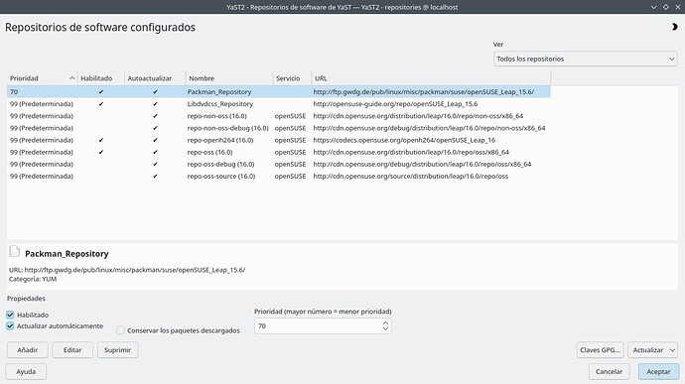Select repo-non-oss (16.0) in the list
The width and height of the screenshot is (685, 384).
click(x=216, y=116)
